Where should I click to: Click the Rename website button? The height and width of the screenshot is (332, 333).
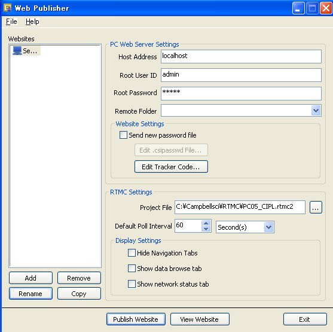30,294
